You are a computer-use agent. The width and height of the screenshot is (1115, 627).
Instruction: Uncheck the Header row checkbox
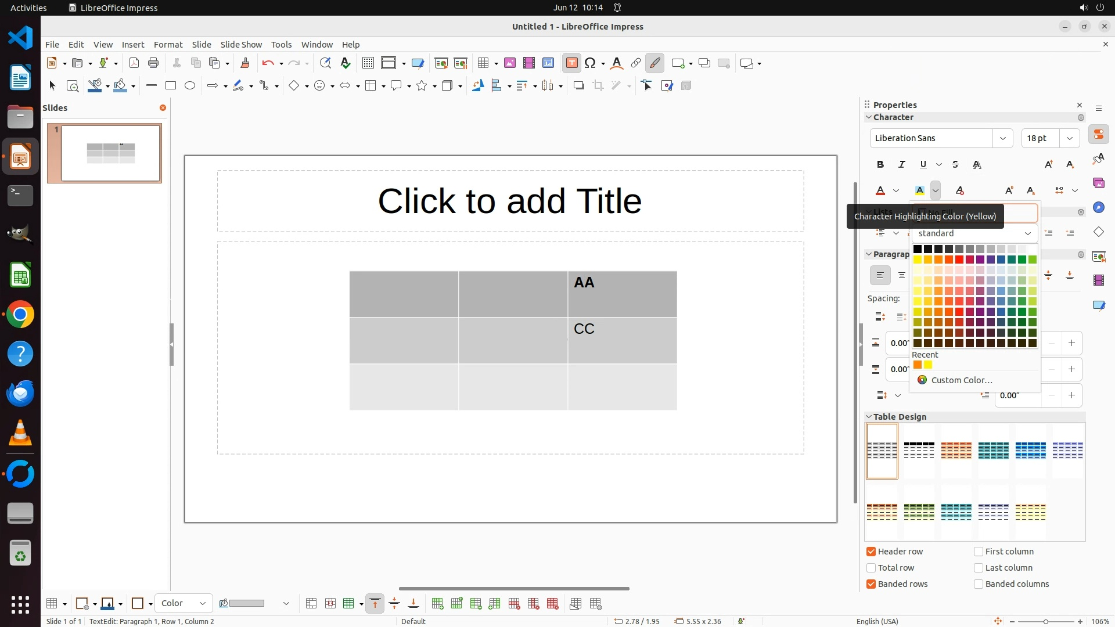(x=871, y=552)
